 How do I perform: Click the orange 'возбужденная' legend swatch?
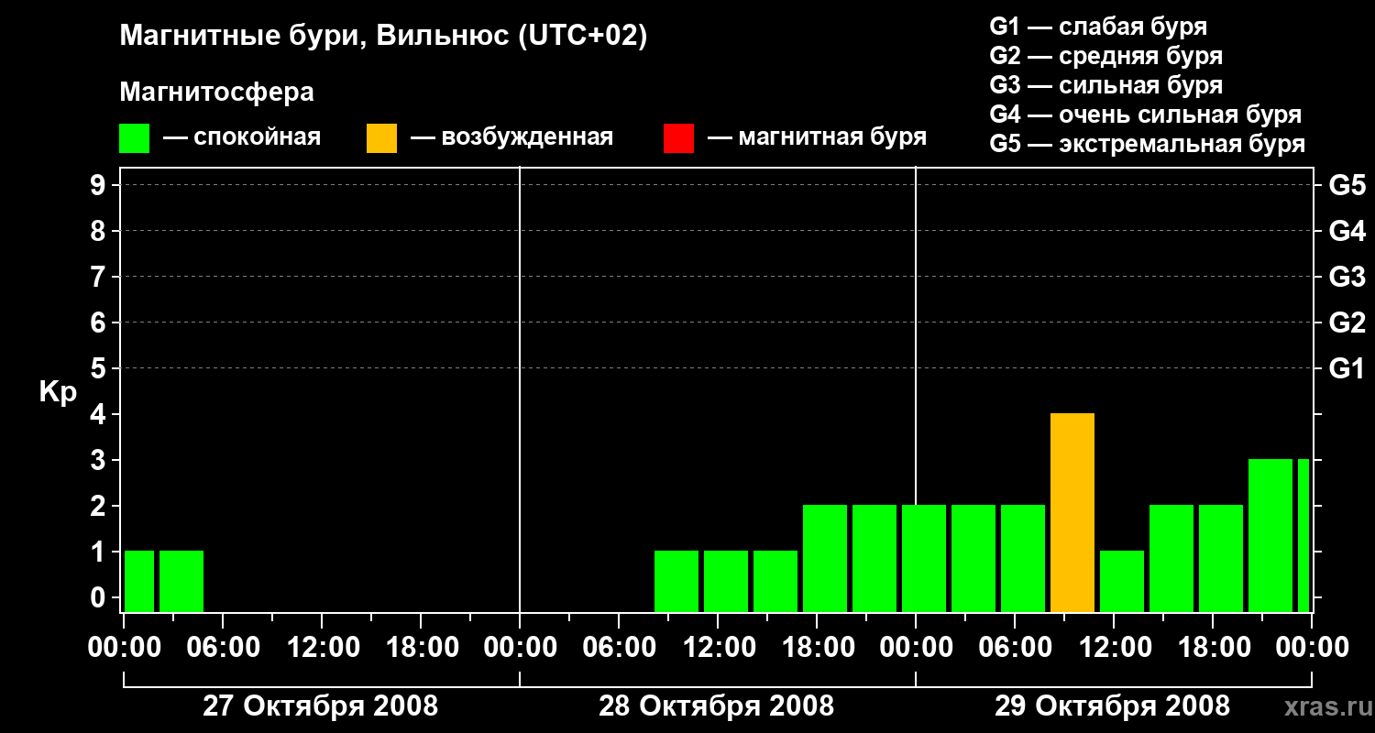[x=382, y=138]
